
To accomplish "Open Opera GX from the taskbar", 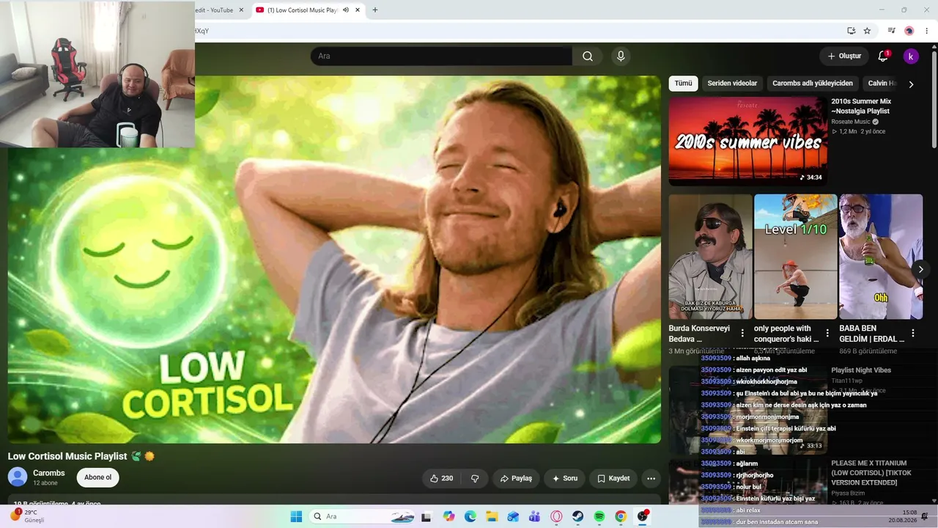I will [556, 516].
